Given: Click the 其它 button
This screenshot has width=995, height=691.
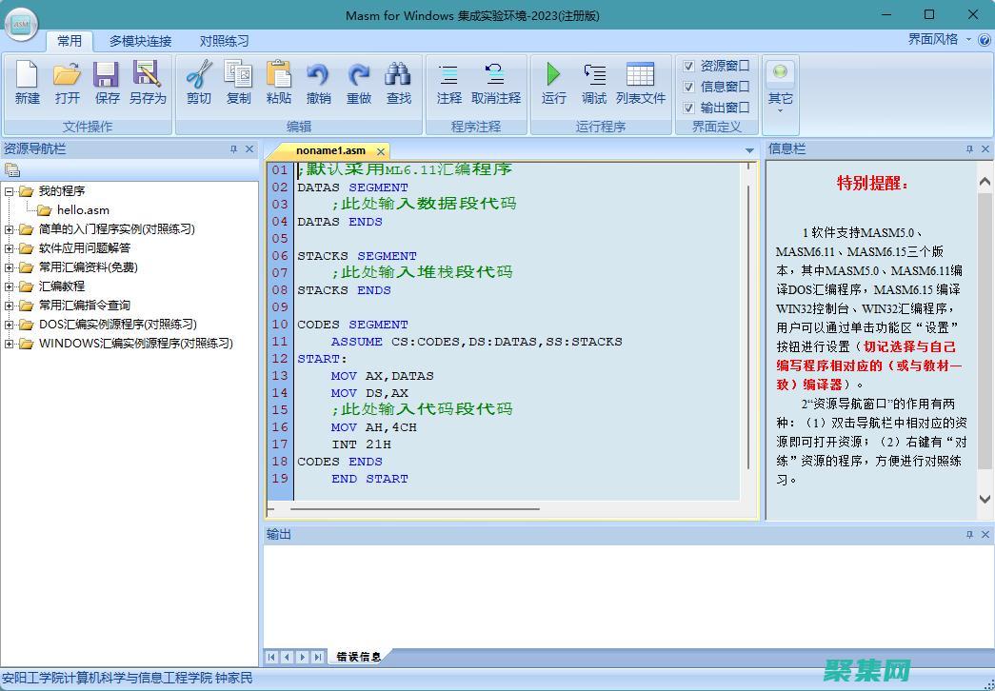Looking at the screenshot, I should point(781,84).
